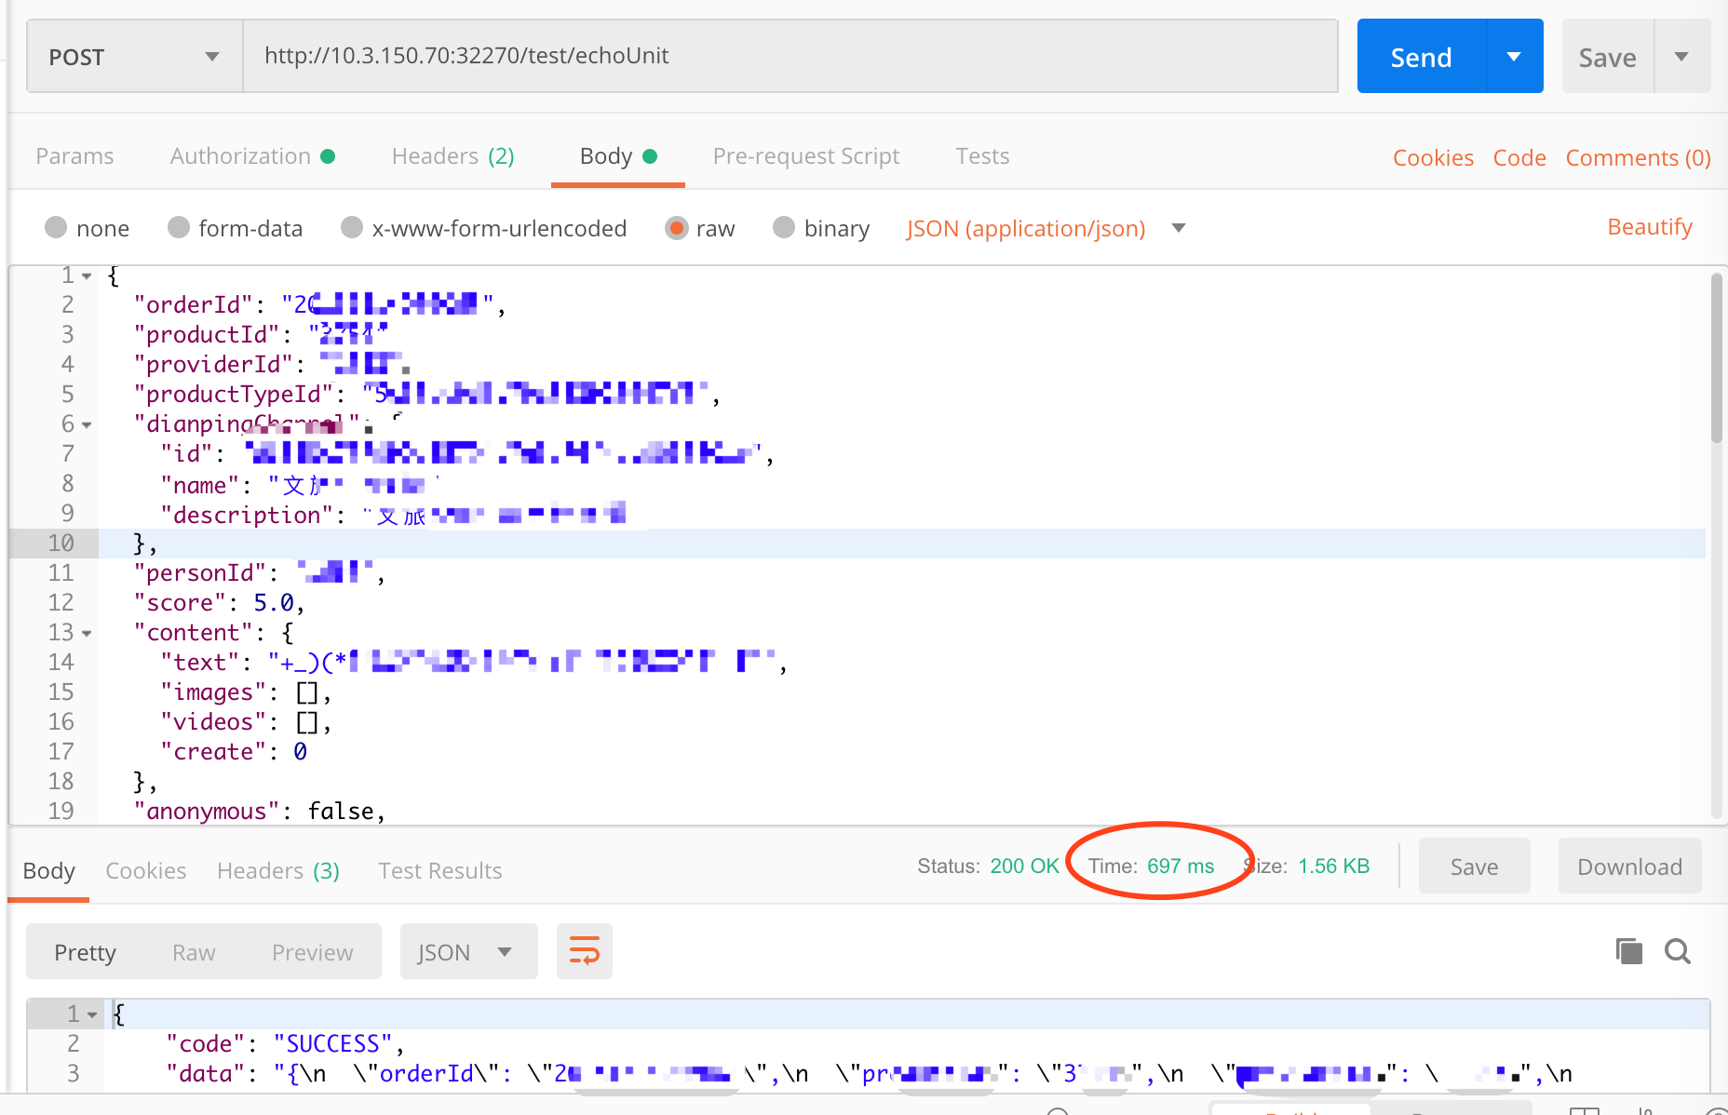Switch to the Params tab
The width and height of the screenshot is (1728, 1115).
click(74, 155)
